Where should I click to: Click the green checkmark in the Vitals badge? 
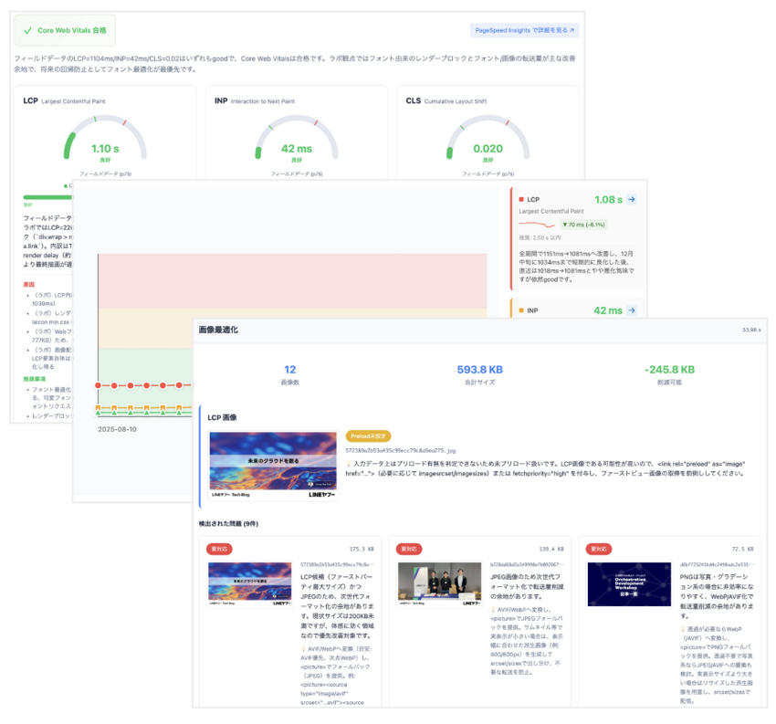(27, 30)
